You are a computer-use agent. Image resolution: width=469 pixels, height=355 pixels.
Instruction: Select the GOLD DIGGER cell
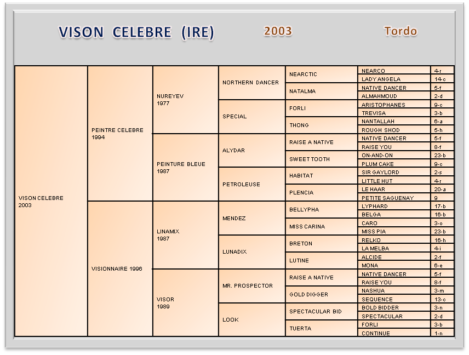tap(321, 294)
